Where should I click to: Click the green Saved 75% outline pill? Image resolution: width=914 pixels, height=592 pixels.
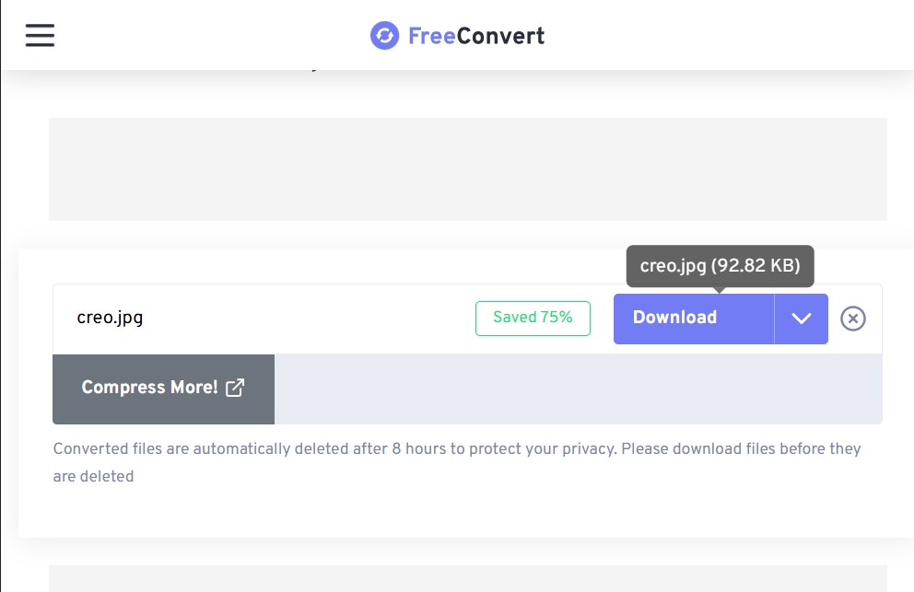(533, 318)
